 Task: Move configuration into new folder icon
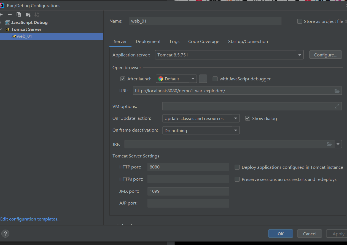(28, 15)
